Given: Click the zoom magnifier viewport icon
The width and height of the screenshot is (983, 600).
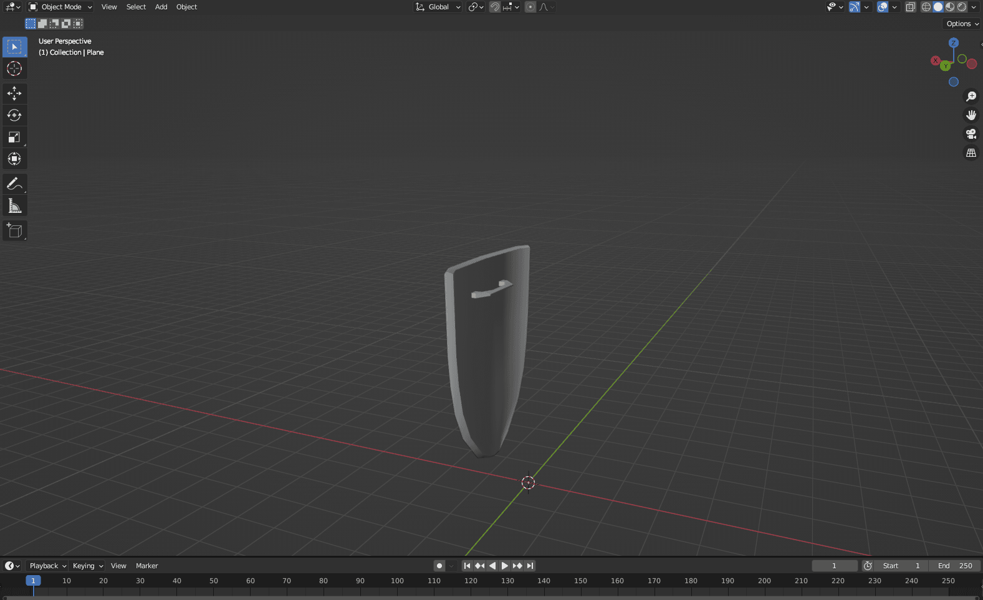Looking at the screenshot, I should 971,96.
